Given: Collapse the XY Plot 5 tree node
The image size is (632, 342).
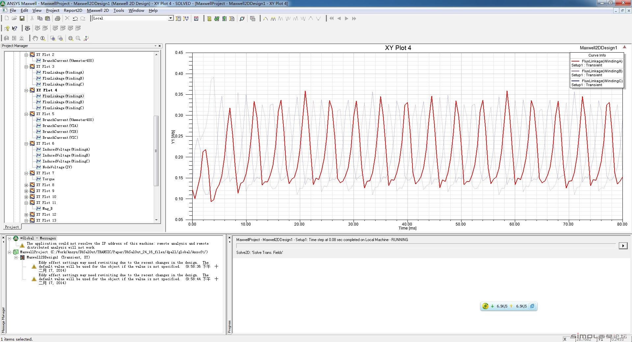Looking at the screenshot, I should 26,114.
